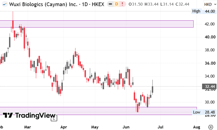Click the Aug label on the time axis

[197, 127]
